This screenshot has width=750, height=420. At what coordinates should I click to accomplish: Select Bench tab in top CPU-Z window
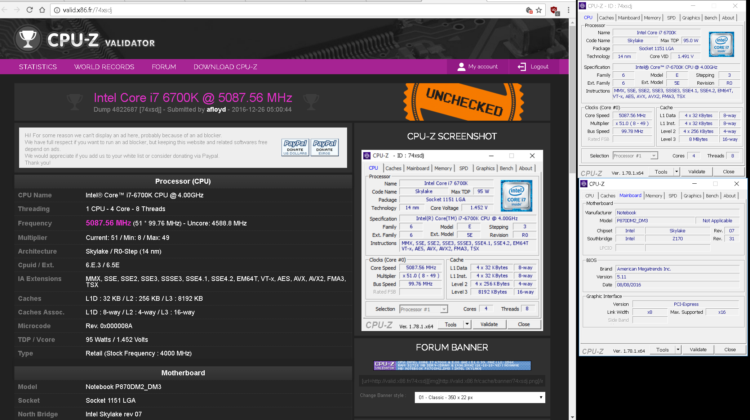tap(711, 18)
